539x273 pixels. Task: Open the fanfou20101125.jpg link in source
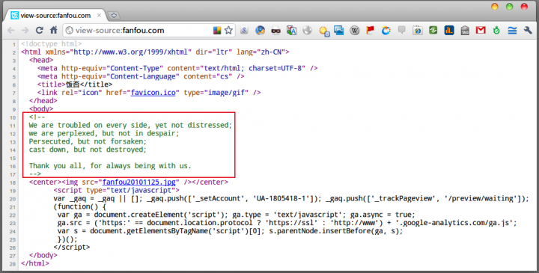[139, 182]
